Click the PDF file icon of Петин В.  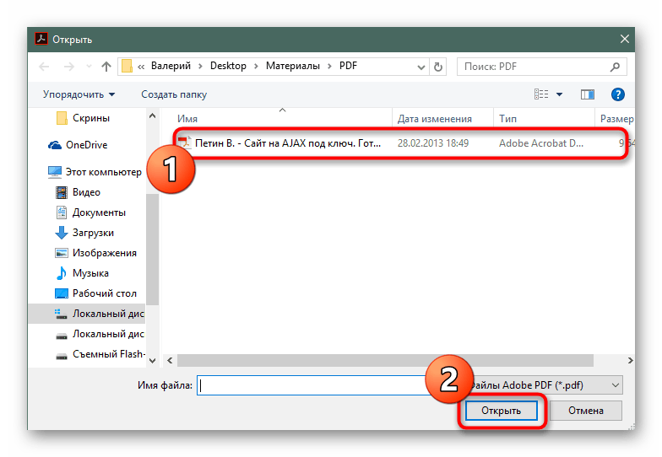click(184, 143)
